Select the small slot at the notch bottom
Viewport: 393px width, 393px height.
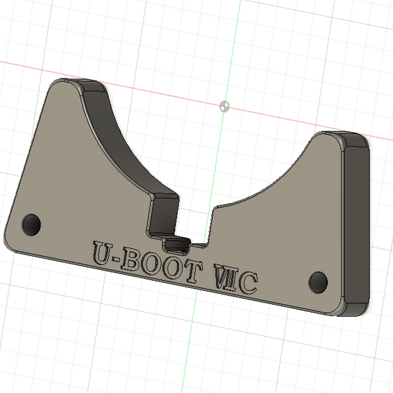tap(177, 245)
